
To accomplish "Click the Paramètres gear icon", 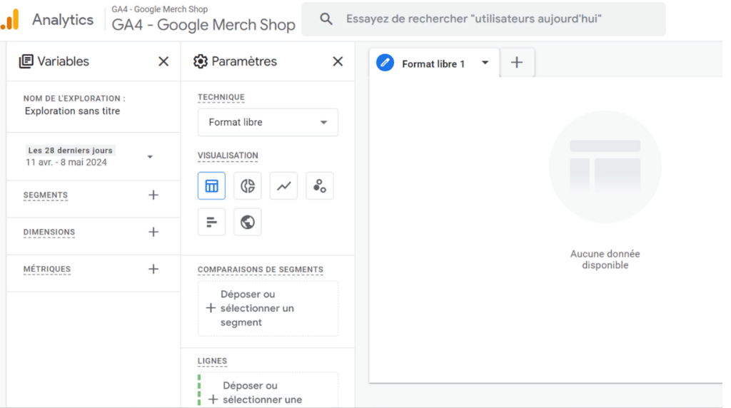I will tap(201, 61).
